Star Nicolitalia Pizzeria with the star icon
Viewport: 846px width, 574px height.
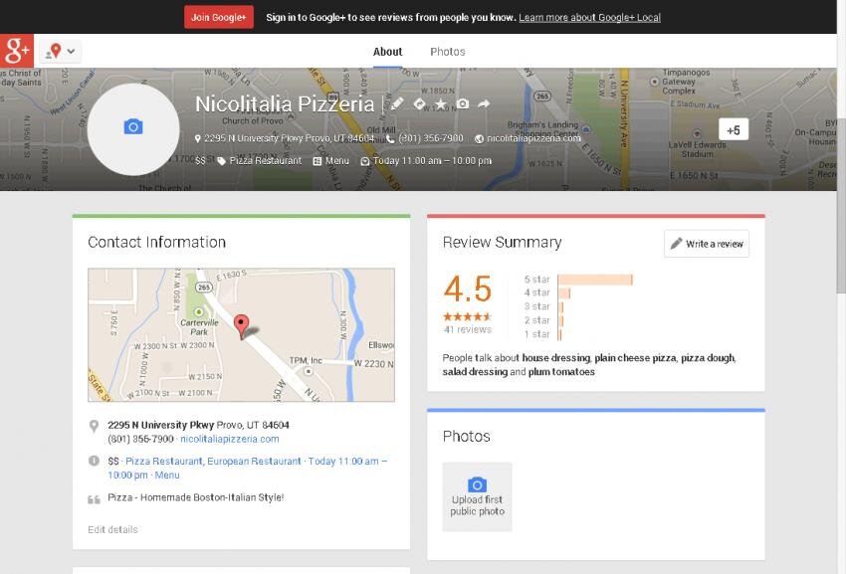click(x=441, y=104)
